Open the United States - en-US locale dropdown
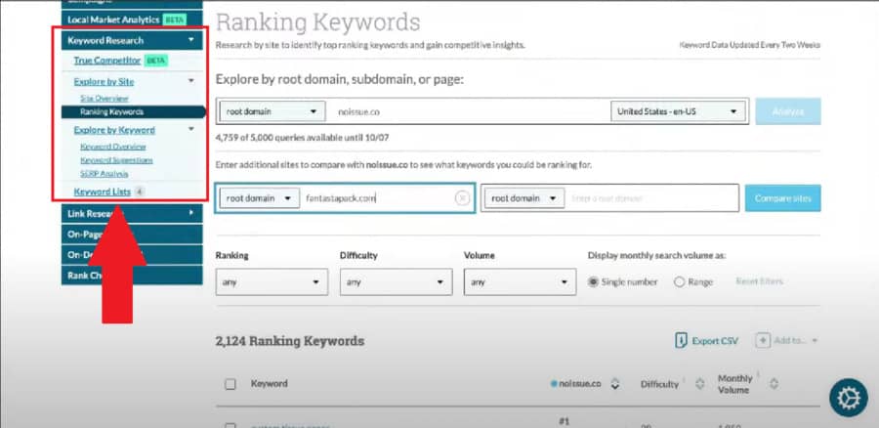The image size is (879, 428). [x=678, y=111]
